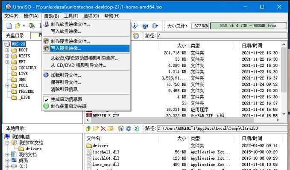Choose 从 CD/DVD 提取引导文件... entry
Image resolution: width=290 pixels, height=170 pixels.
coord(86,65)
